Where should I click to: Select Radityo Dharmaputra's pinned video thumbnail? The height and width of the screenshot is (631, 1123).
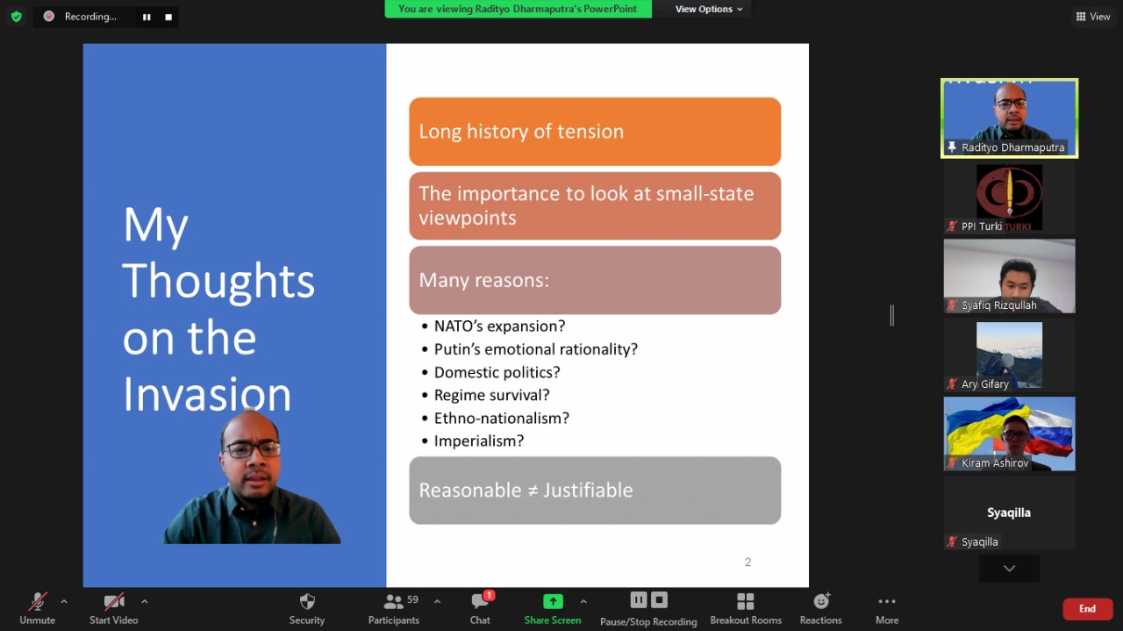coord(1010,118)
